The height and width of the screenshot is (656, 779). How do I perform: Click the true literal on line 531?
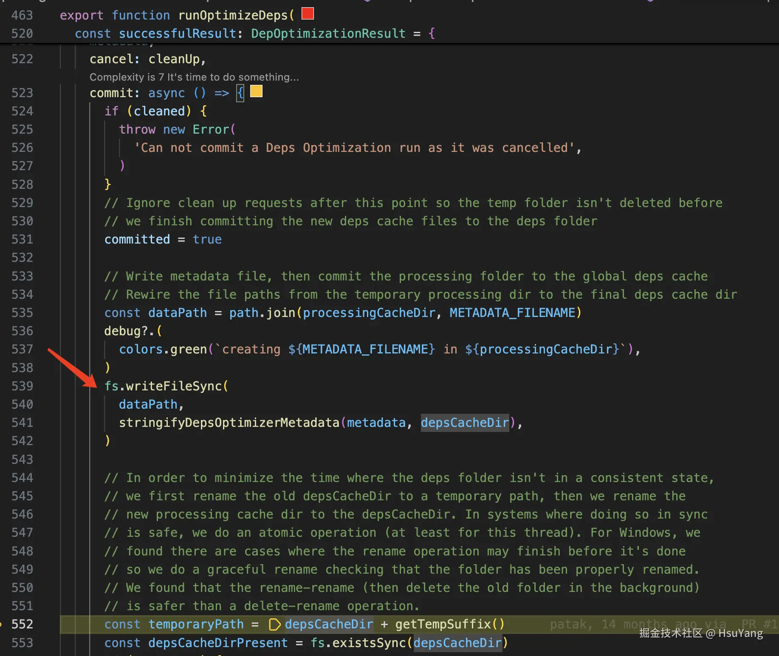[x=207, y=239]
